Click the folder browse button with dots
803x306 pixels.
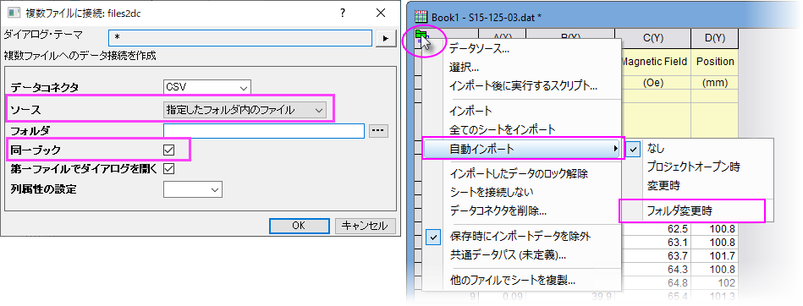pos(378,130)
